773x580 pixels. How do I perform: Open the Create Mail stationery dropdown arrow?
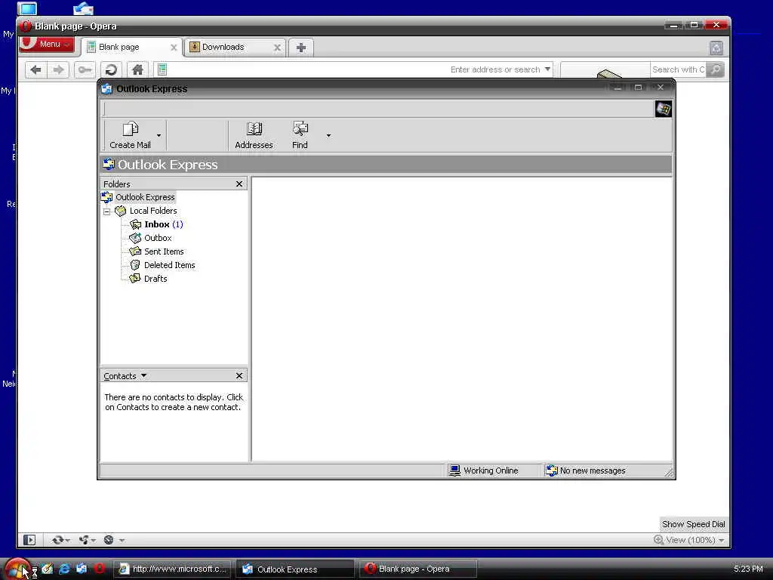[x=159, y=135]
